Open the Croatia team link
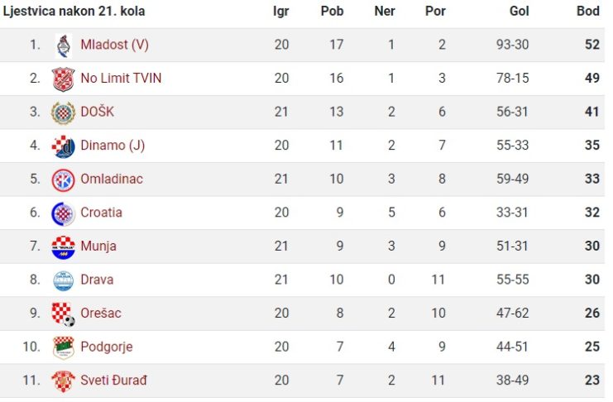Screen dimensions: 613x402 click(101, 213)
